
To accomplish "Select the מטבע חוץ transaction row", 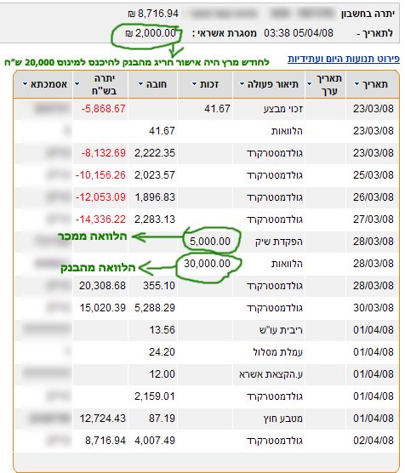I will pos(207,419).
